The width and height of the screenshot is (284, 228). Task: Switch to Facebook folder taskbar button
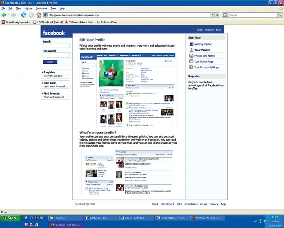65,218
